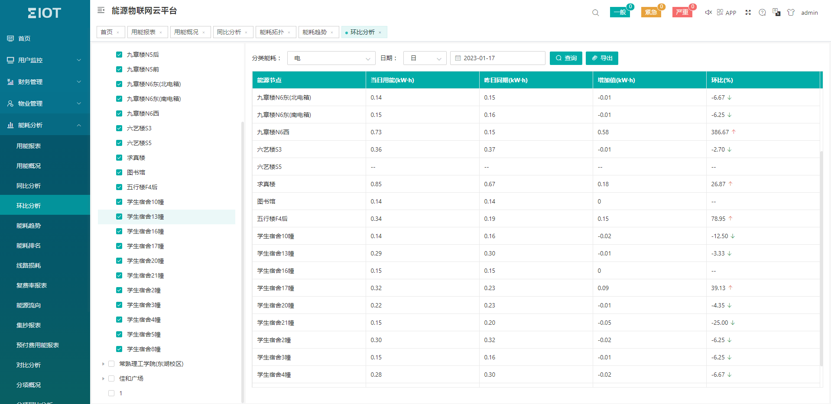831x404 pixels.
Task: Click the table's vertical scrollbar
Action: point(821,259)
